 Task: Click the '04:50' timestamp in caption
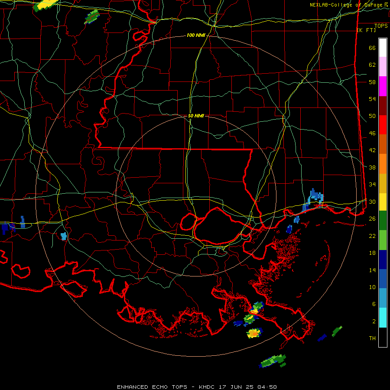pos(267,387)
